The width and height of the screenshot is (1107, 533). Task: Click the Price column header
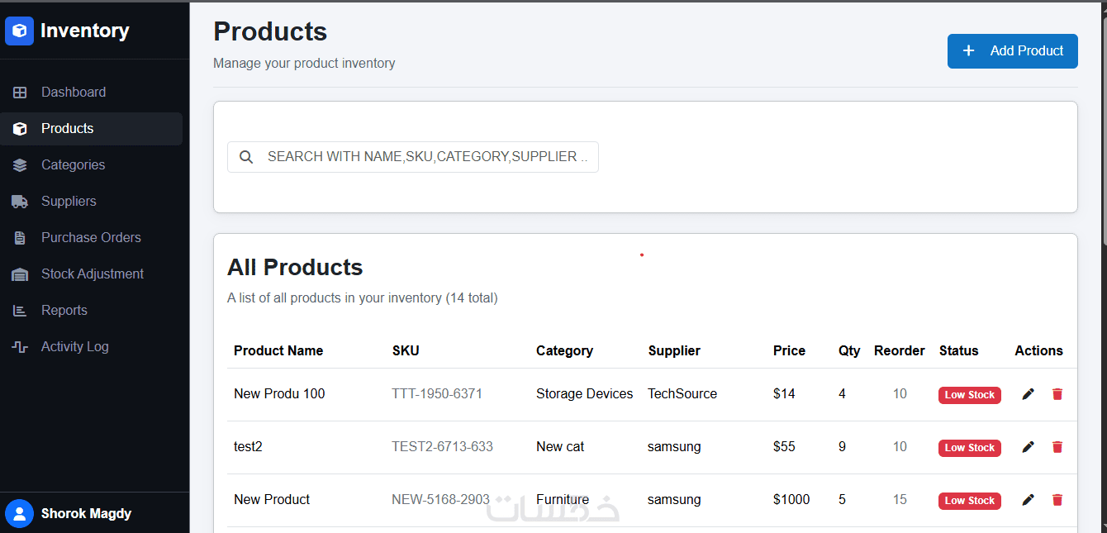(789, 351)
